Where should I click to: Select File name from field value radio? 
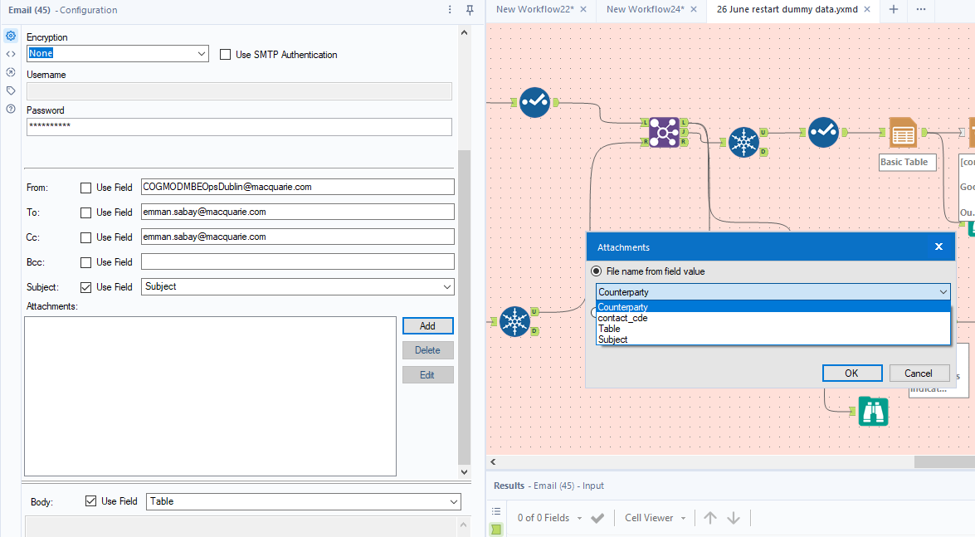(x=597, y=271)
